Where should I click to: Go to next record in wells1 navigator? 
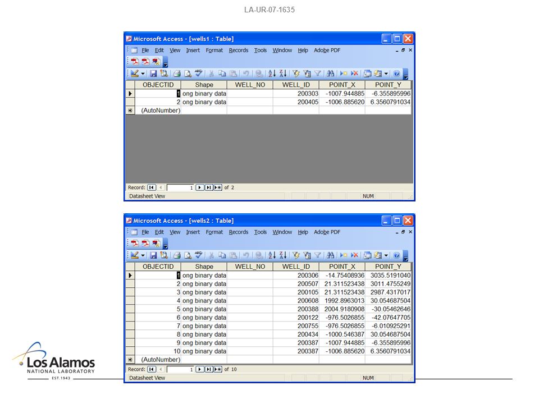pos(199,187)
